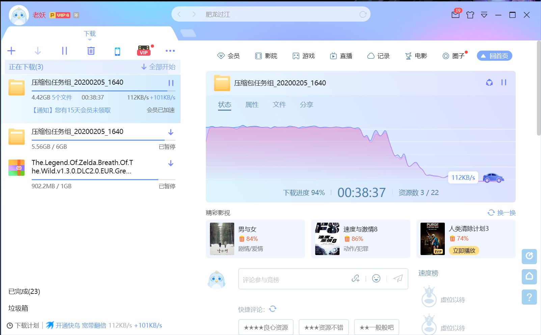Open the more options ... menu in toolbar

point(170,51)
